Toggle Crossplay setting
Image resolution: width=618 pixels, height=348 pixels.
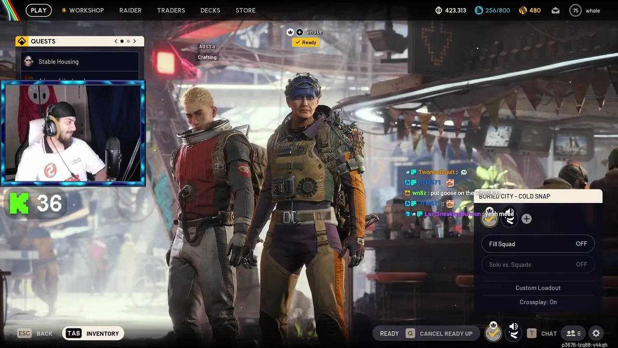click(x=538, y=302)
